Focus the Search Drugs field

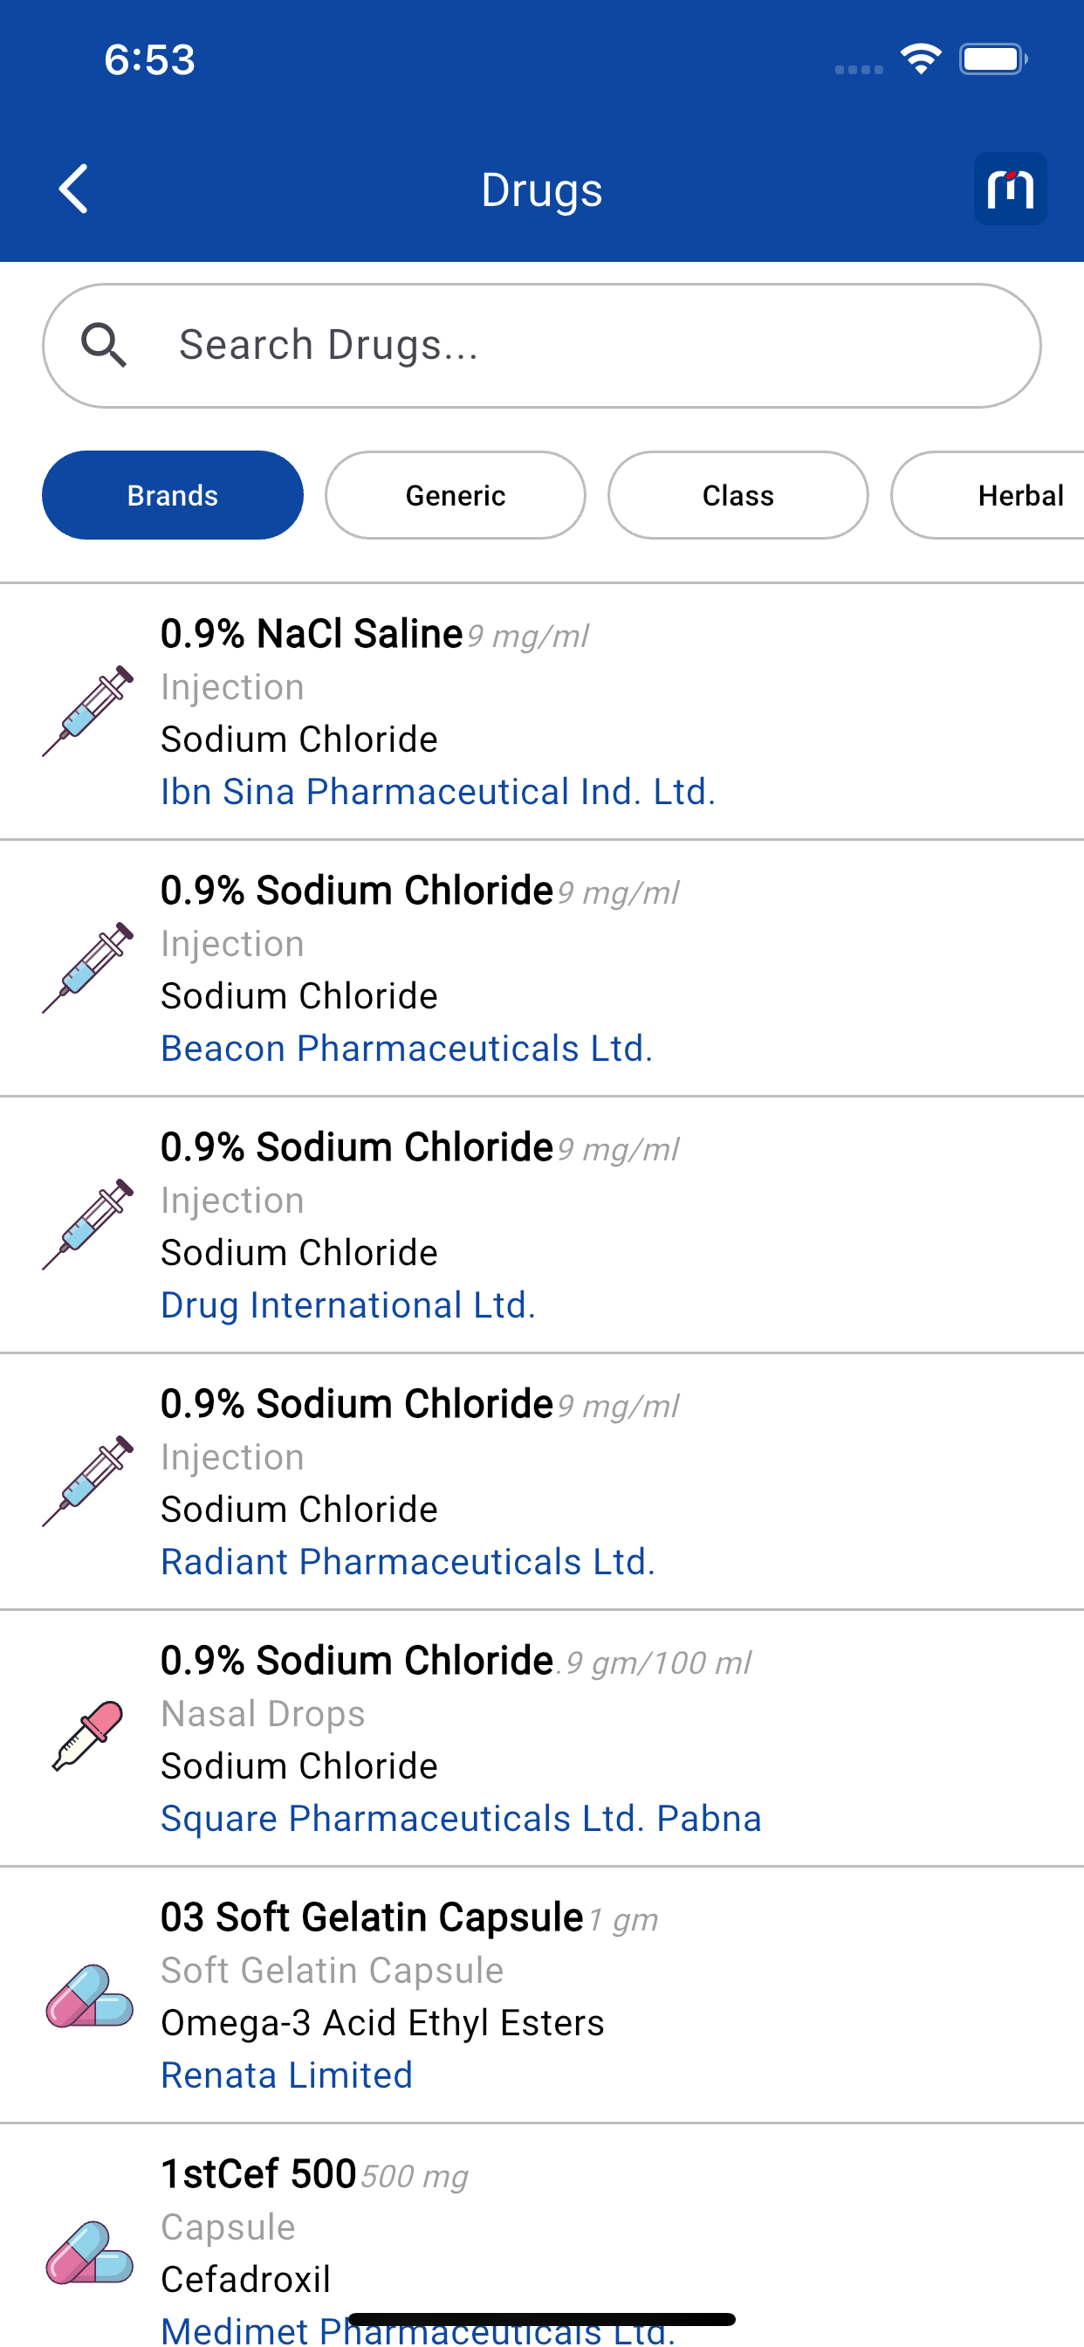coord(542,345)
